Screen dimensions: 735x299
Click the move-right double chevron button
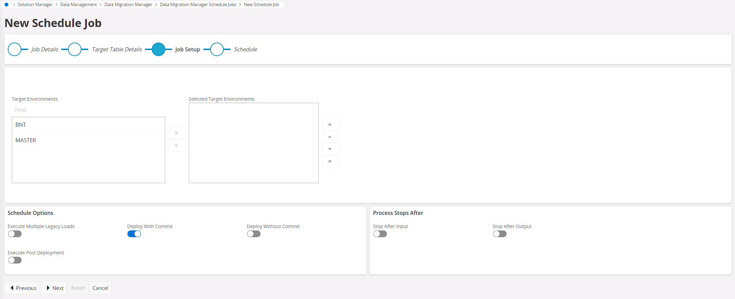pos(176,133)
